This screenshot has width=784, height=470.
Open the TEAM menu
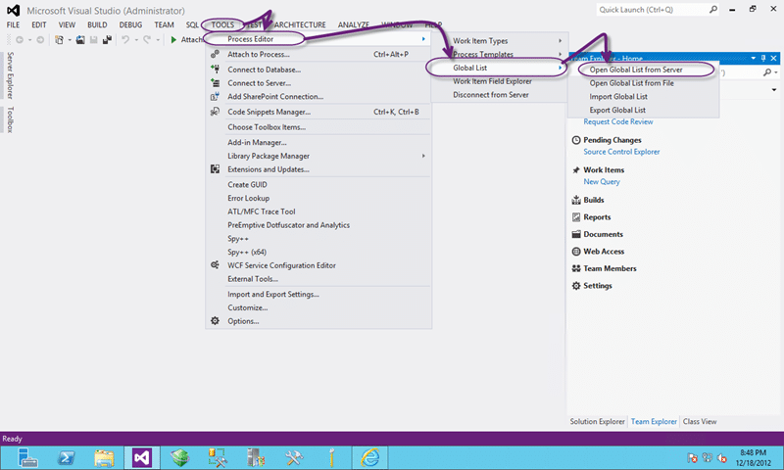(x=164, y=24)
